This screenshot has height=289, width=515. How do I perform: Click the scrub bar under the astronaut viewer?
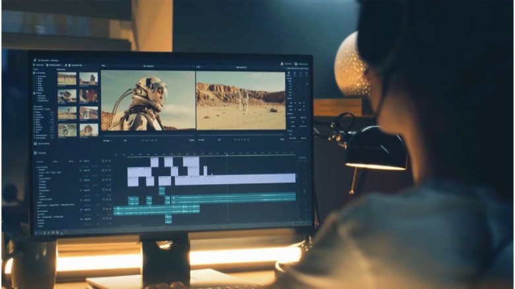[149, 135]
